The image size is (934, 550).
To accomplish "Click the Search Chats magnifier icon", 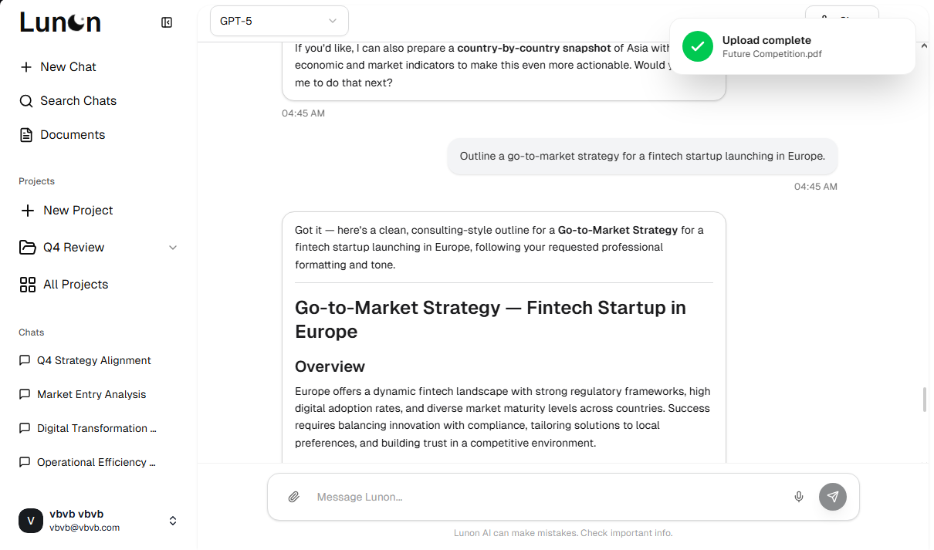I will pos(26,101).
